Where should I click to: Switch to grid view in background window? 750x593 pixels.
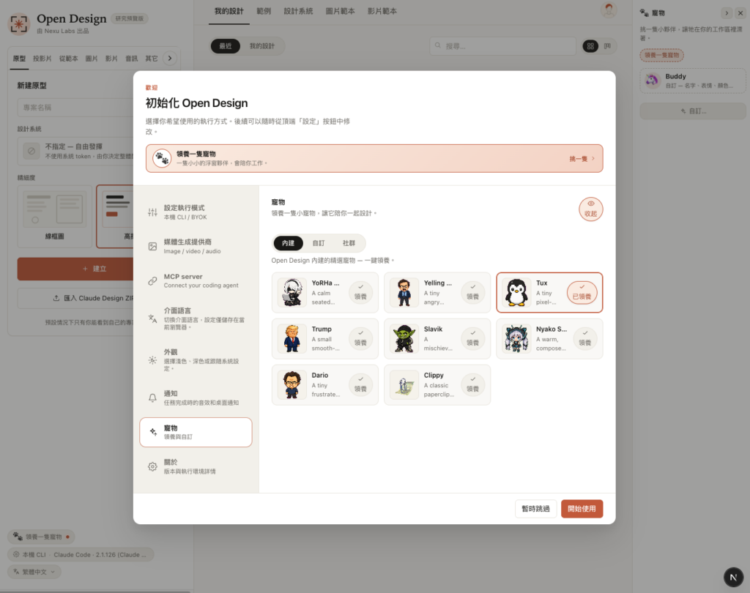point(590,46)
